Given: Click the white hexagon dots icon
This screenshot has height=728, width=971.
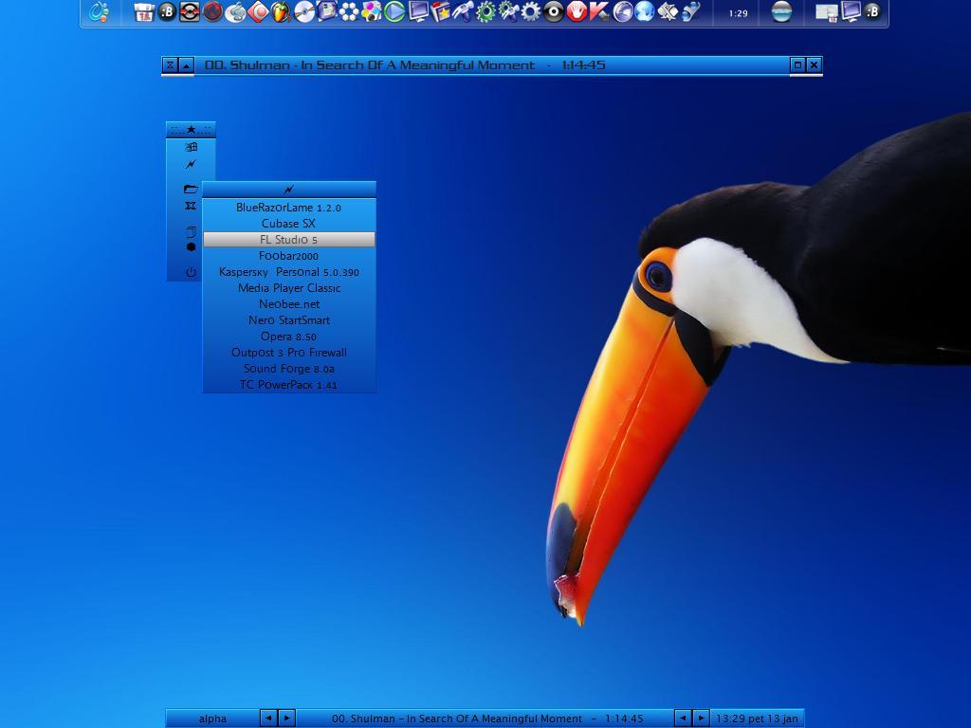Looking at the screenshot, I should [349, 11].
